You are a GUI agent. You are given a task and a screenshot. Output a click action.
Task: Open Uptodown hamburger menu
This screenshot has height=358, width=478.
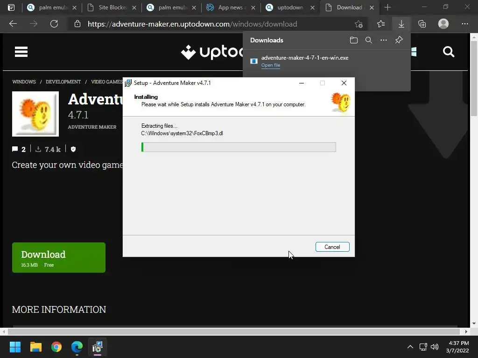(21, 52)
